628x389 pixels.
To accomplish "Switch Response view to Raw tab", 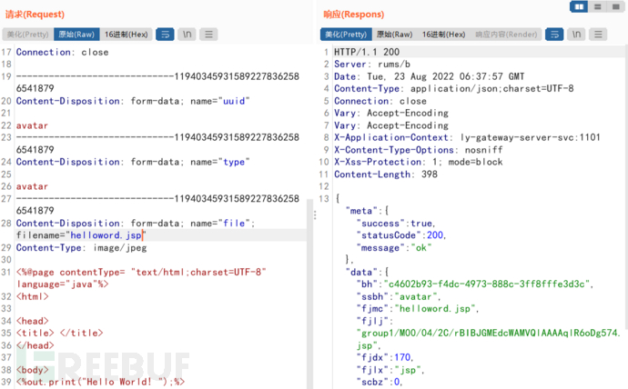I will [394, 35].
